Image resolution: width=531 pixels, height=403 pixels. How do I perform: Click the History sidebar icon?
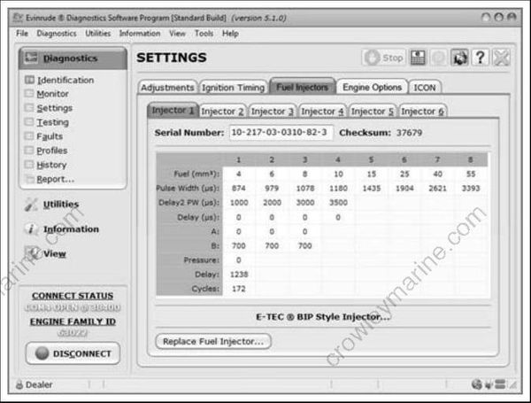coord(29,165)
